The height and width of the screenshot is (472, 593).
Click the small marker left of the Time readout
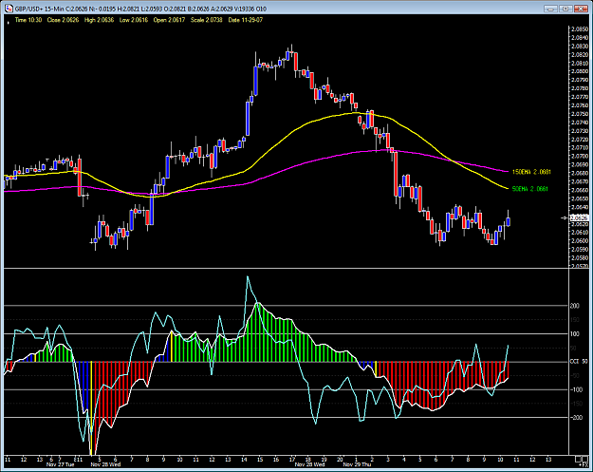pyautogui.click(x=8, y=23)
